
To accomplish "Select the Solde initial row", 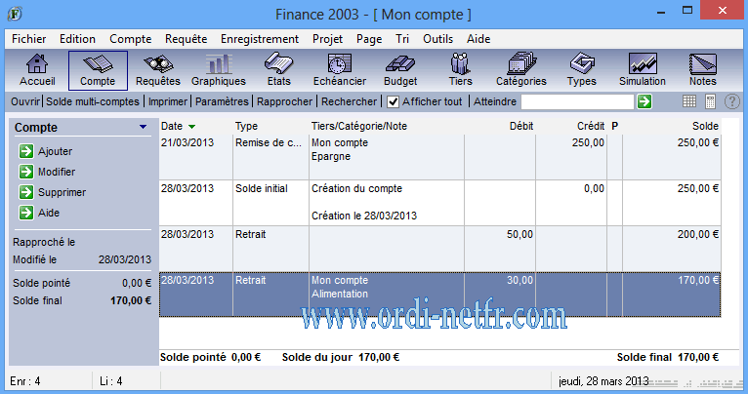I will point(439,203).
